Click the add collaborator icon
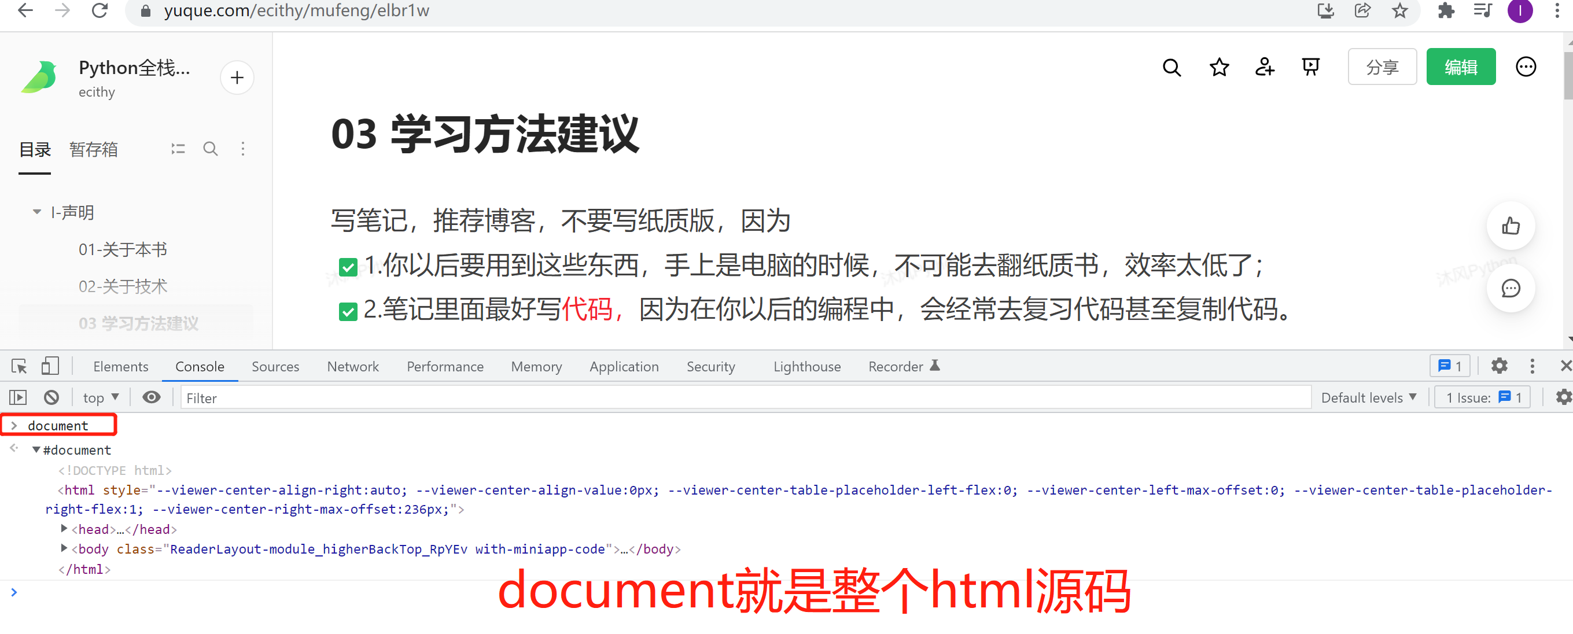Viewport: 1573px width, 634px height. pyautogui.click(x=1264, y=67)
